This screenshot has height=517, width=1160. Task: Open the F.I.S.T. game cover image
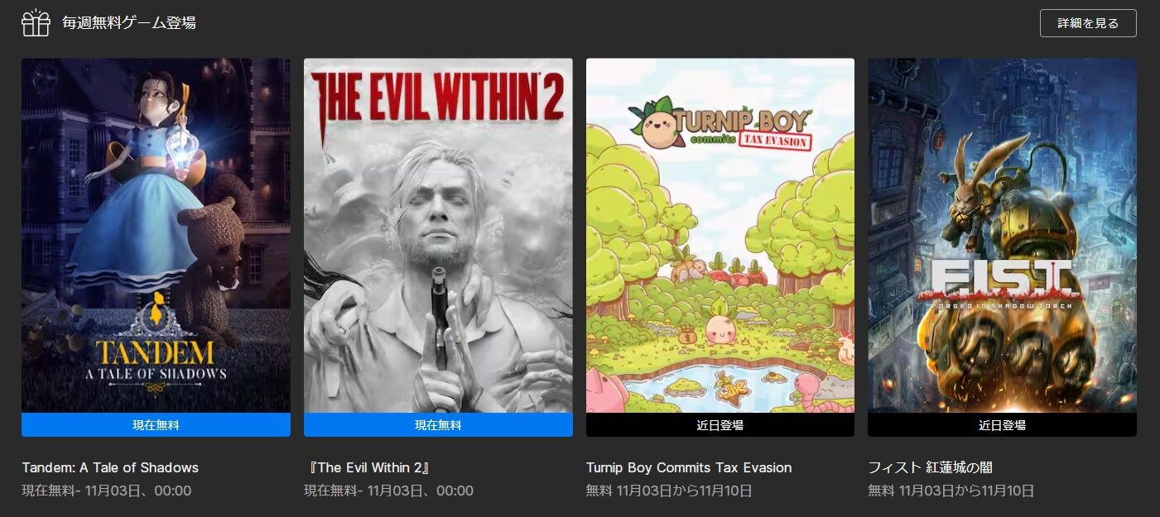[x=1002, y=235]
